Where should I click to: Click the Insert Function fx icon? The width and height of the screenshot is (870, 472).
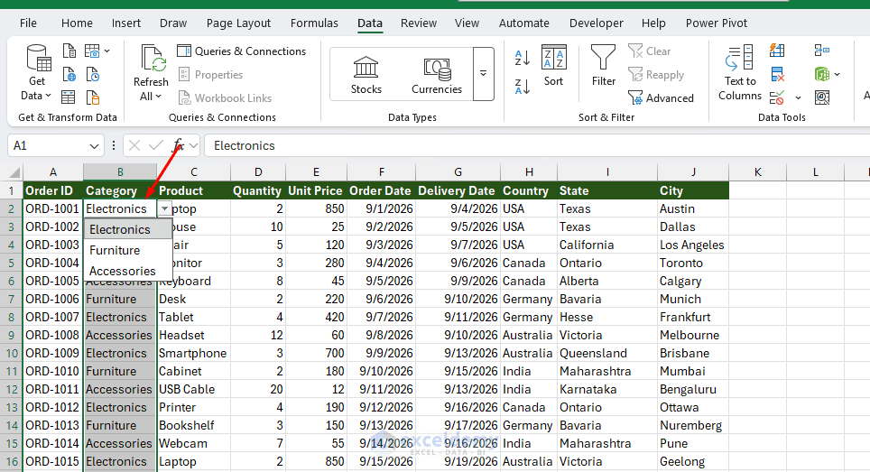pos(178,146)
